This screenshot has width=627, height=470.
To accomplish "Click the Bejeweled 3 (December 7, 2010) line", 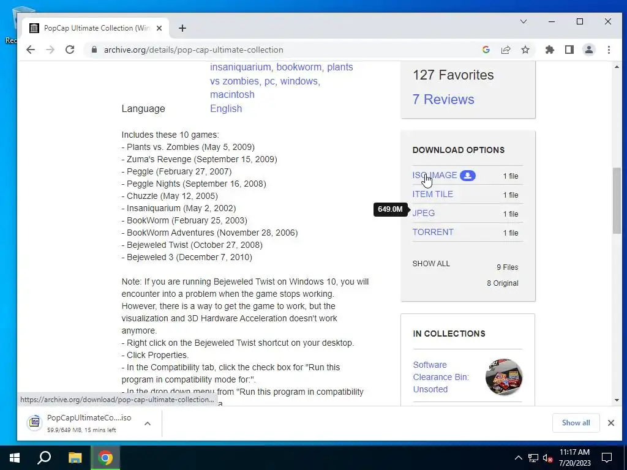I will pos(187,258).
